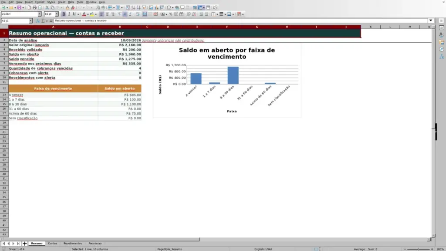Toggle Center Vertically alignment
Viewport: 446px width, 251px height.
125,14
